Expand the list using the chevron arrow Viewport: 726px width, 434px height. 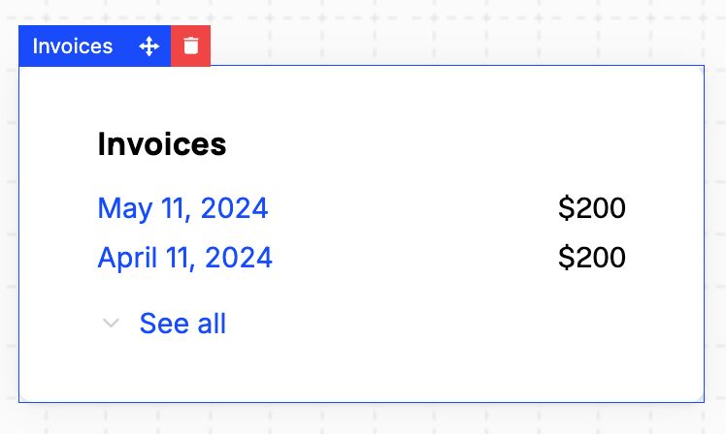pos(112,324)
